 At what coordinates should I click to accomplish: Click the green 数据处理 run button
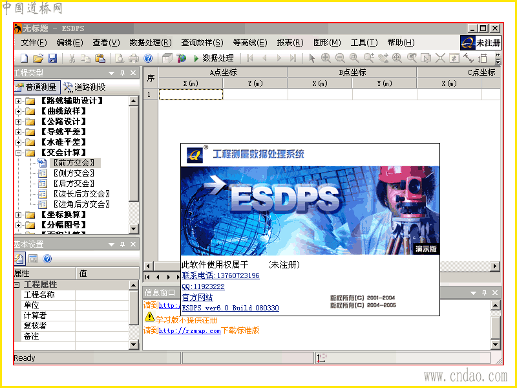point(214,58)
